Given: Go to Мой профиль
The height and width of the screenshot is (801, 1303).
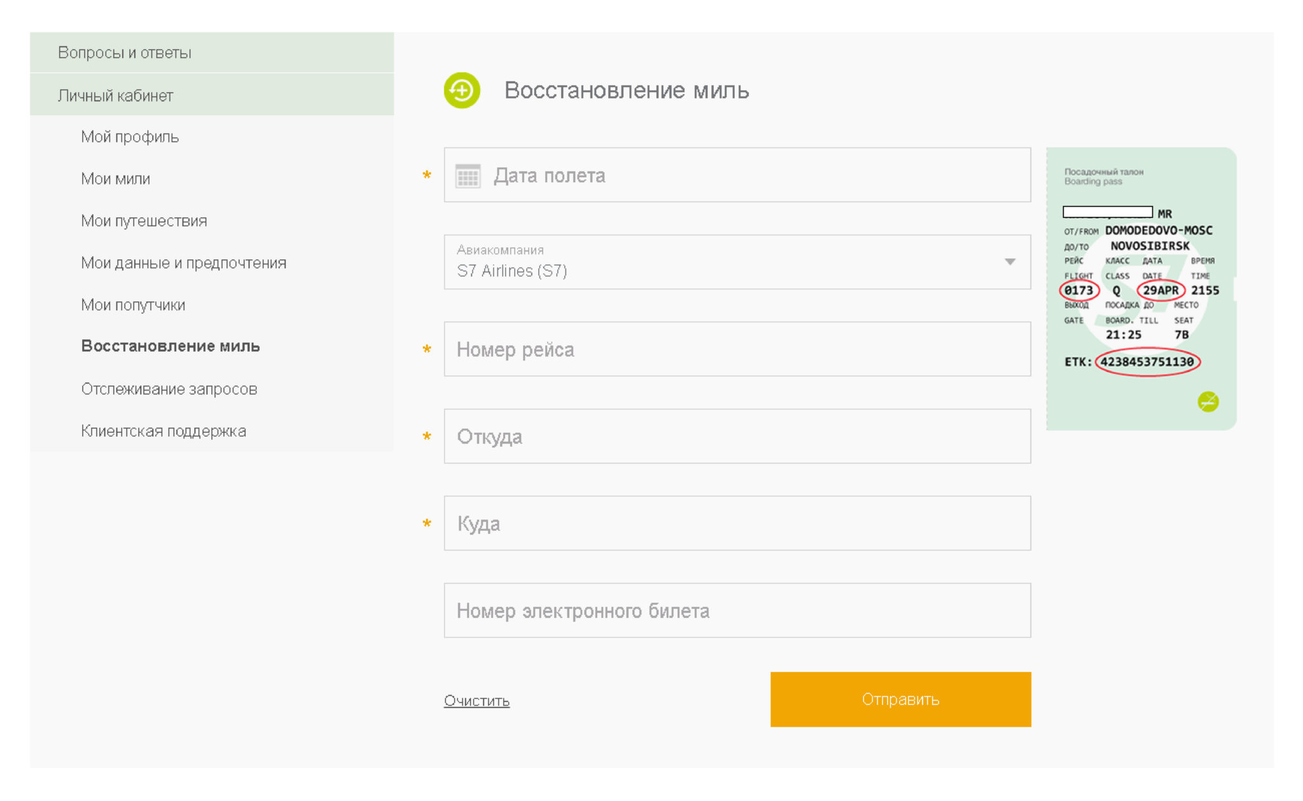Looking at the screenshot, I should (x=130, y=137).
